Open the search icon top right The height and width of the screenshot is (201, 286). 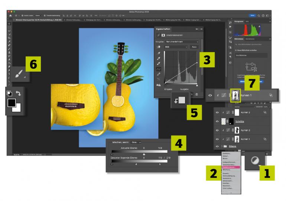(x=259, y=16)
